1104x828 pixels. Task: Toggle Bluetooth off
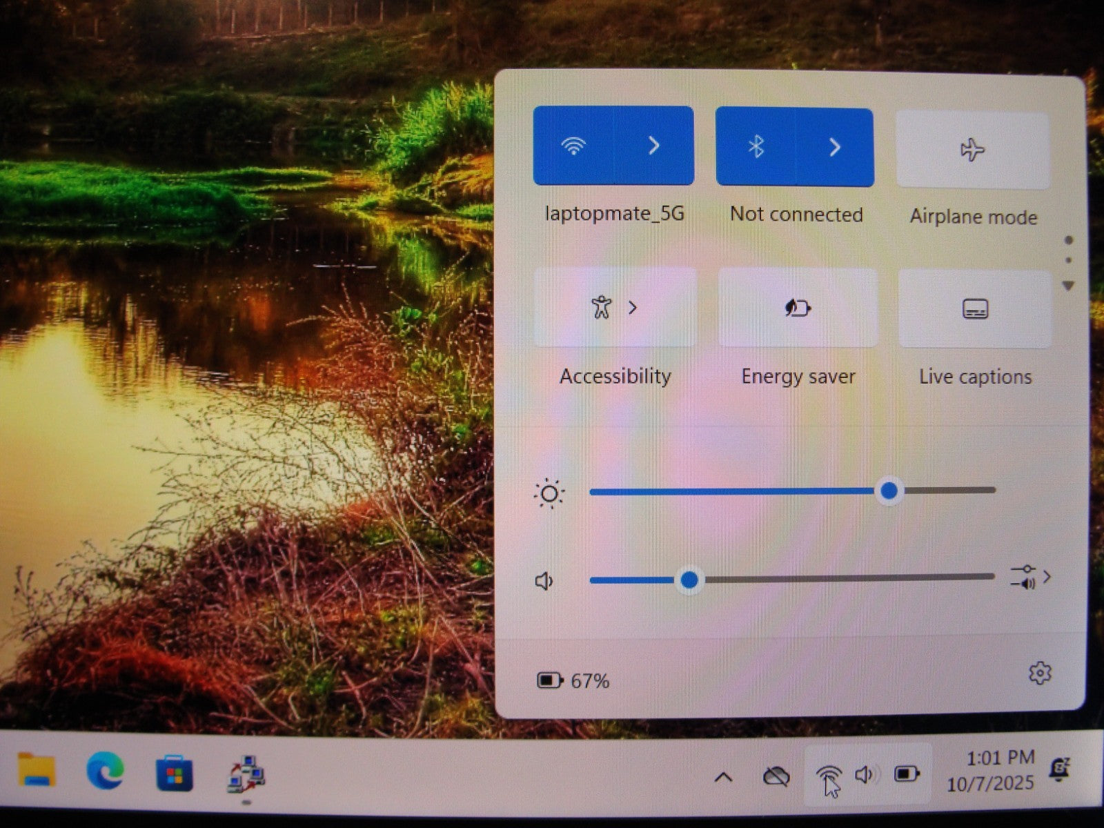click(x=756, y=146)
